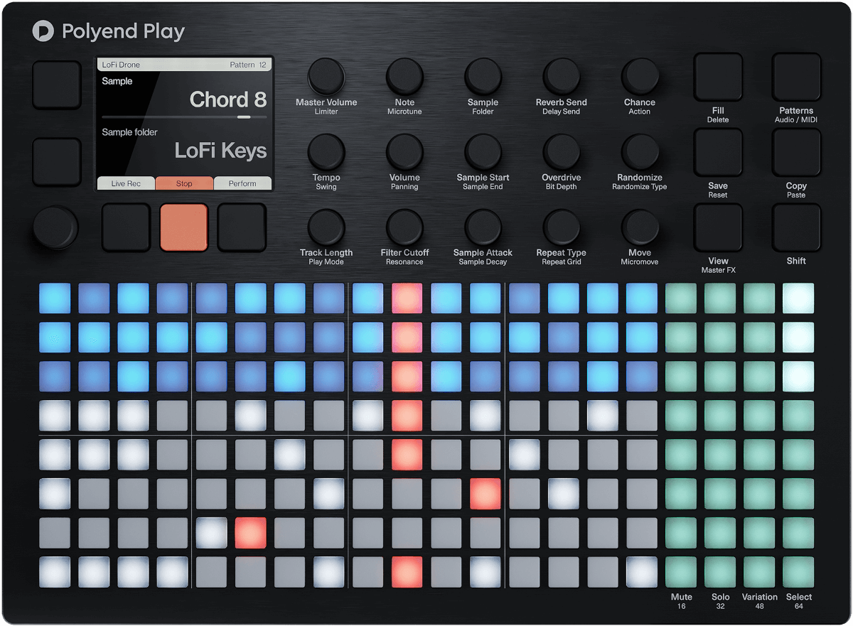Adjust the Note knob
The width and height of the screenshot is (853, 626).
(x=404, y=77)
